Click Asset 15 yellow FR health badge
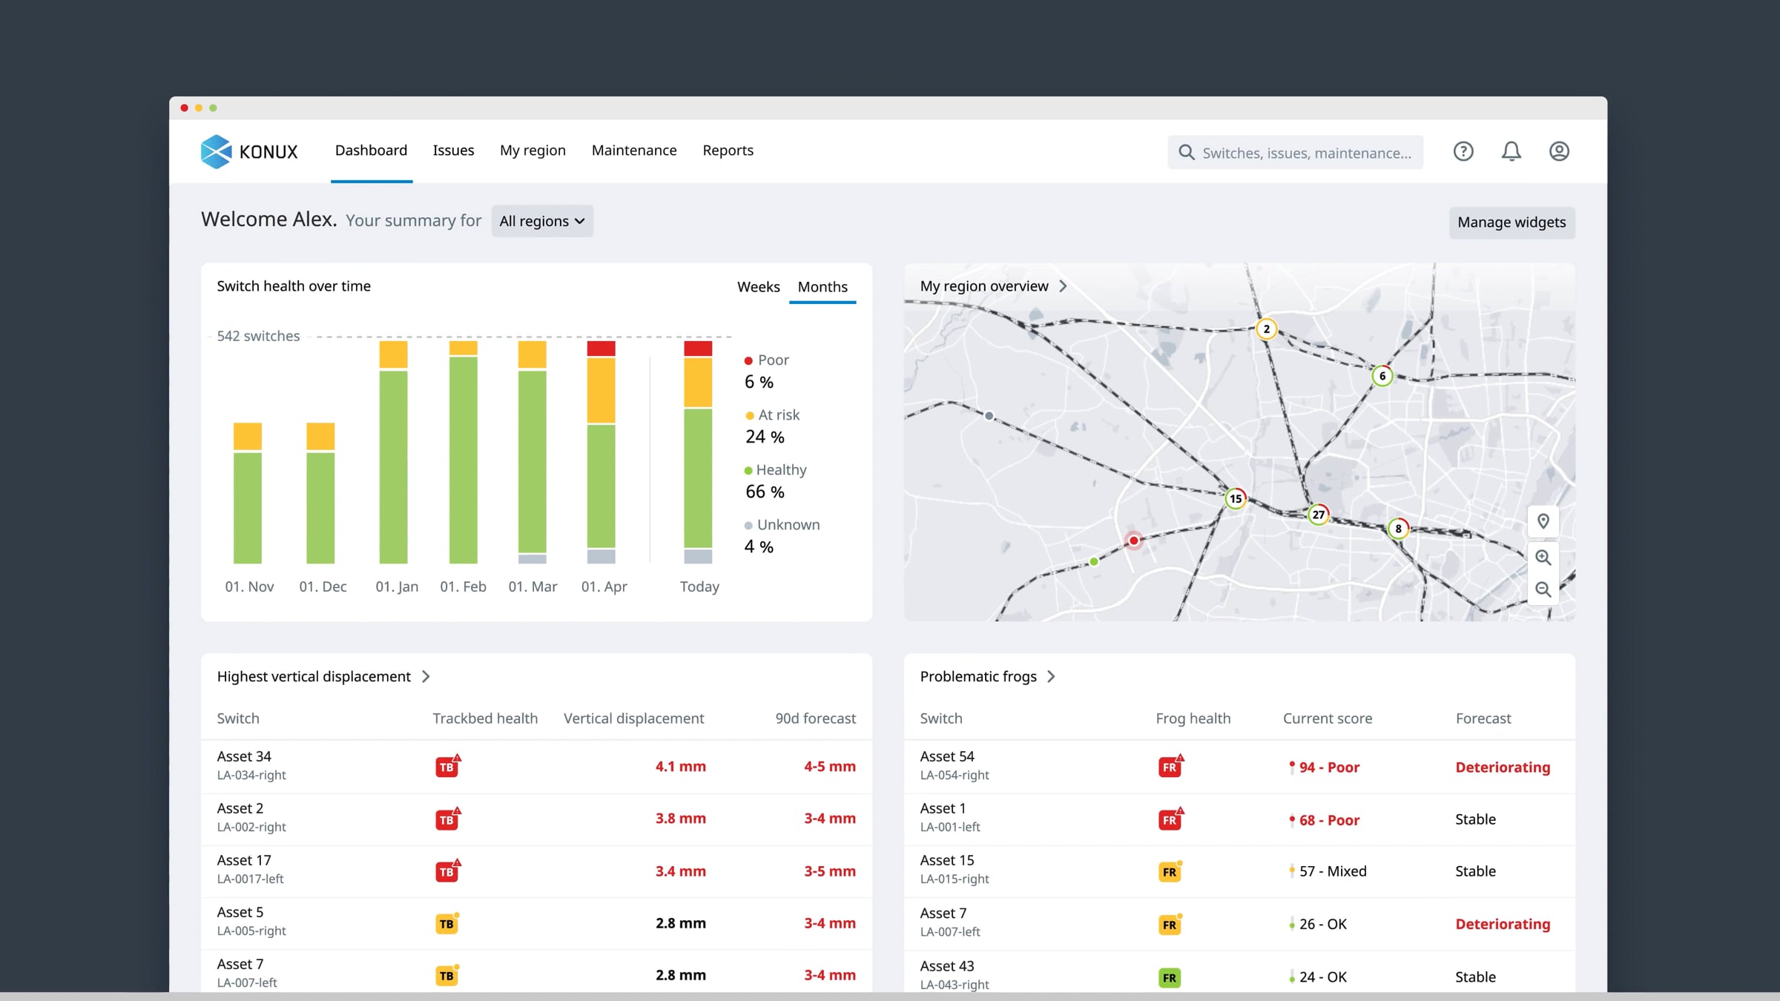1780x1001 pixels. coord(1170,871)
